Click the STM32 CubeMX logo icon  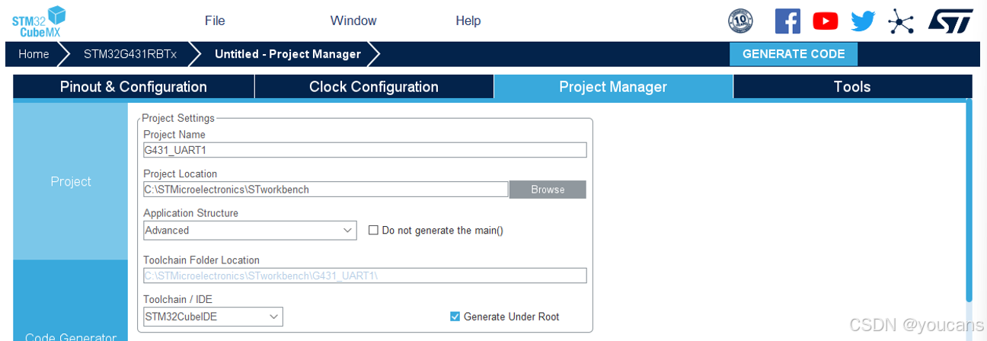pos(39,21)
